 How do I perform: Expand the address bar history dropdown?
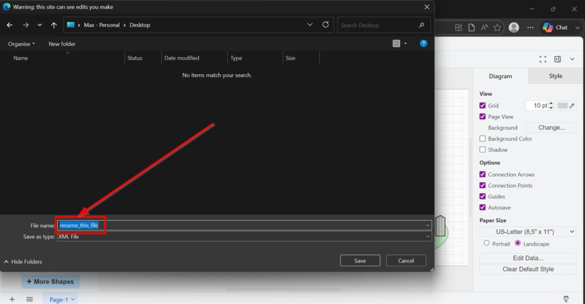[310, 25]
